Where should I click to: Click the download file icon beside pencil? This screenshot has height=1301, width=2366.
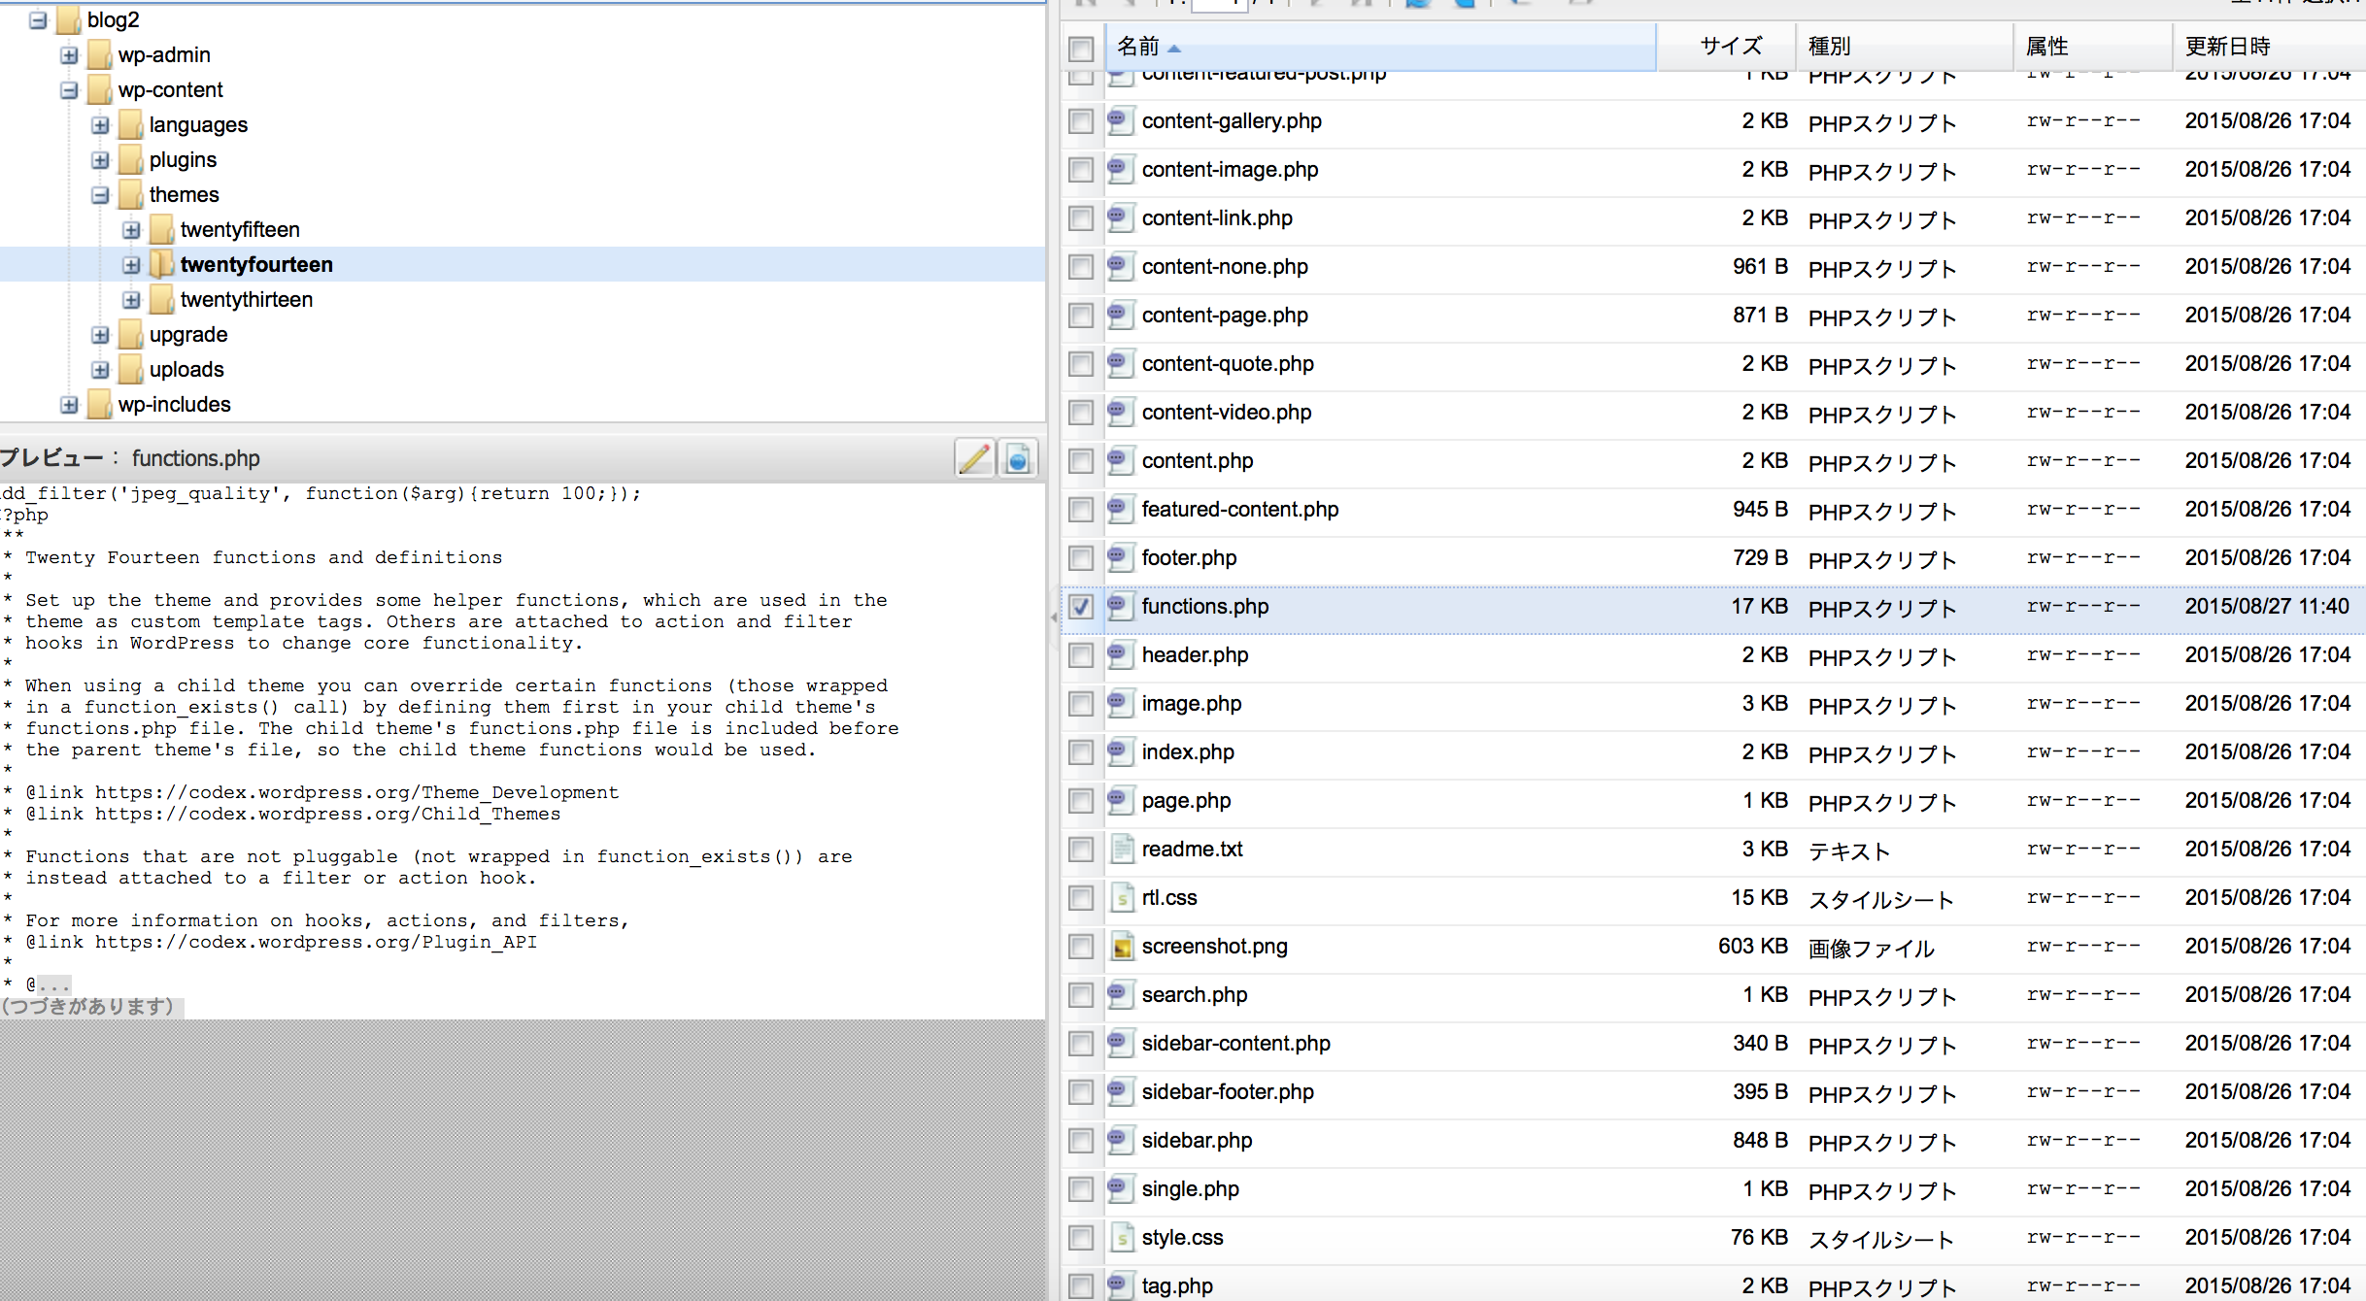(1017, 457)
